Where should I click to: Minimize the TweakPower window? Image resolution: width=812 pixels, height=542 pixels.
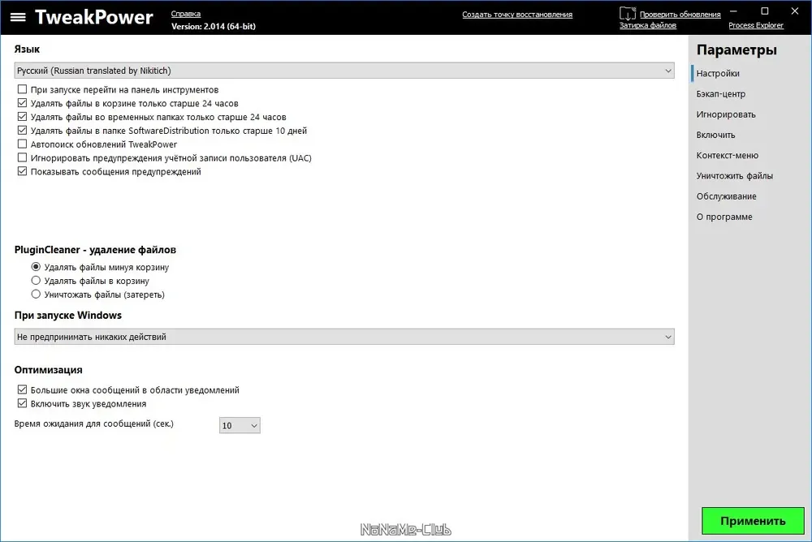[734, 11]
